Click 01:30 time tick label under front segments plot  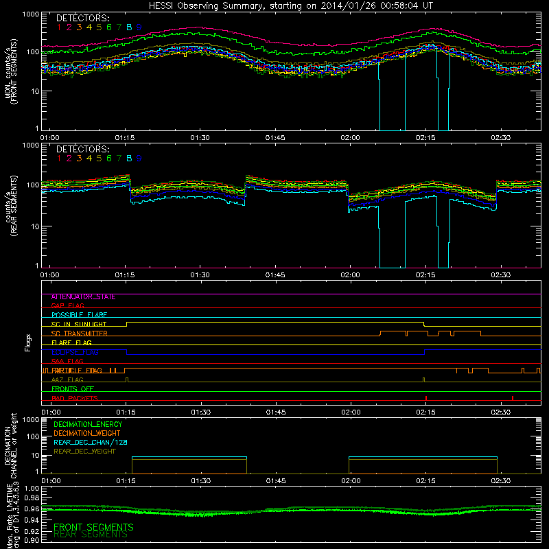[200, 138]
